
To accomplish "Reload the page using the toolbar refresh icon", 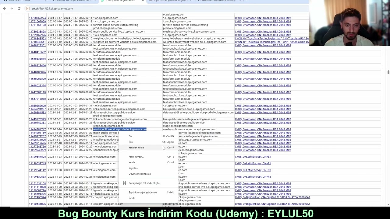I will (19, 9).
